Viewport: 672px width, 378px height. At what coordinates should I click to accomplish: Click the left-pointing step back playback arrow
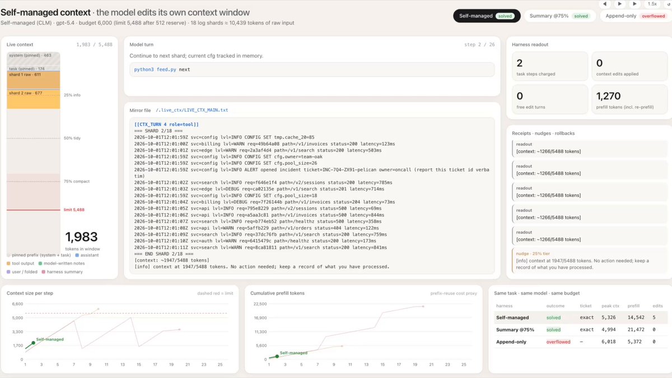(x=606, y=4)
